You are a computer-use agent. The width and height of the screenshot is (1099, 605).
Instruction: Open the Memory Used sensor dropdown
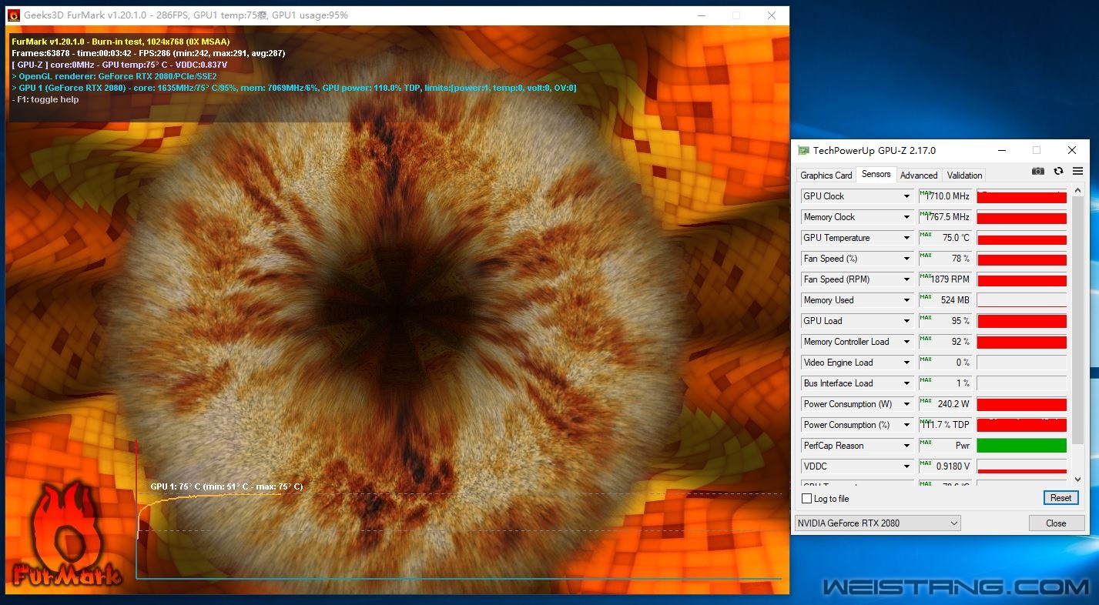click(x=906, y=300)
